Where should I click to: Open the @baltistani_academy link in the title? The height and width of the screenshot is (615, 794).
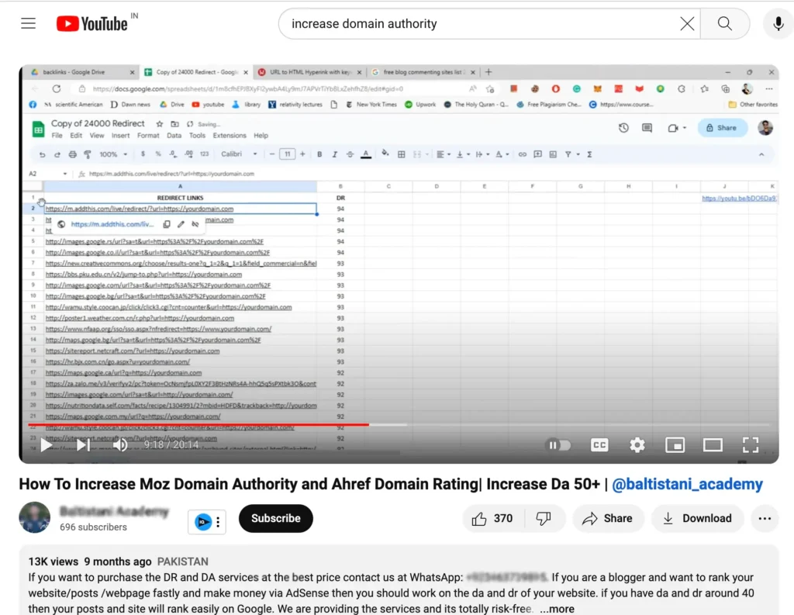pos(687,484)
